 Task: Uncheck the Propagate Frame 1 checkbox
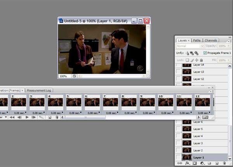pos(205,53)
